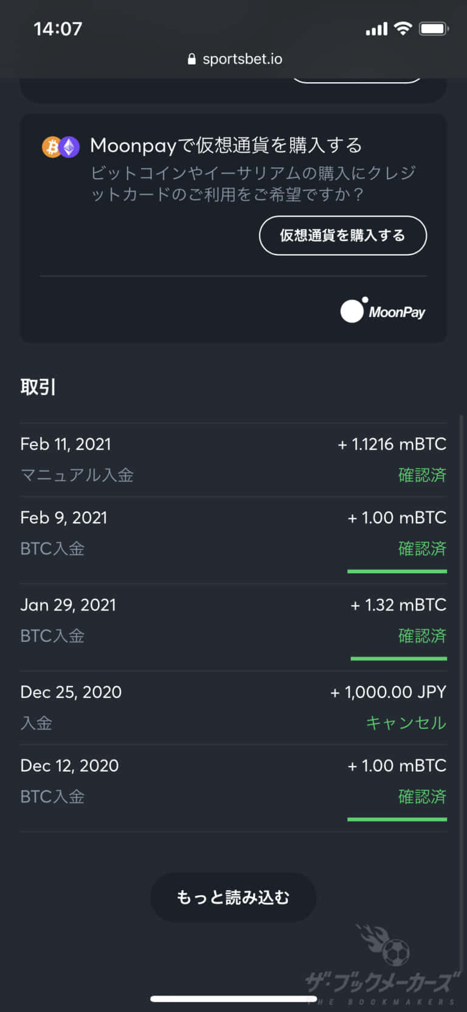Click the 仮想通貨を購入する button
Screen dimensions: 467x1012
(343, 236)
